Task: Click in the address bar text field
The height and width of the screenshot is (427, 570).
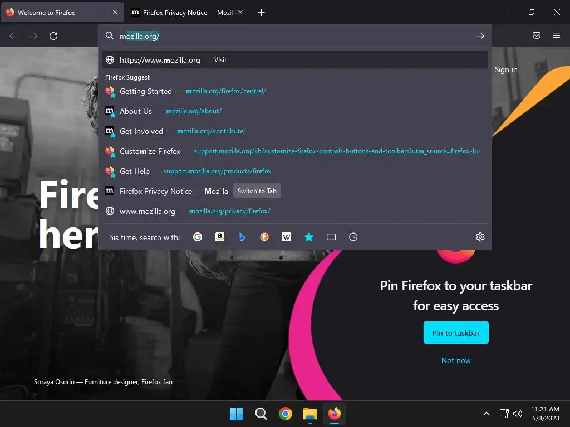Action: [x=294, y=36]
